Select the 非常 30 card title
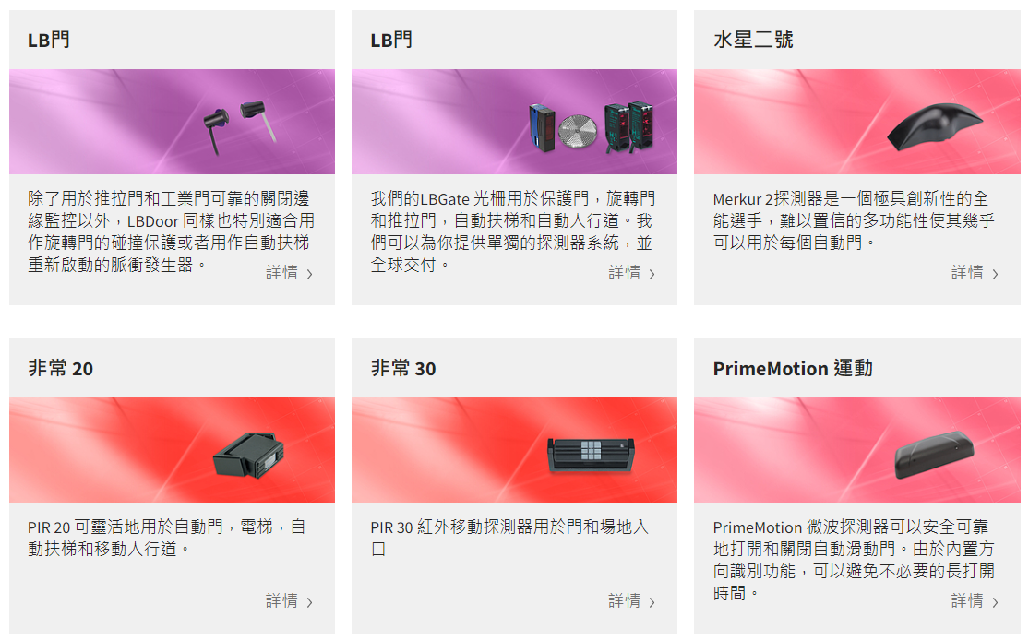Image resolution: width=1029 pixels, height=640 pixels. 403,369
